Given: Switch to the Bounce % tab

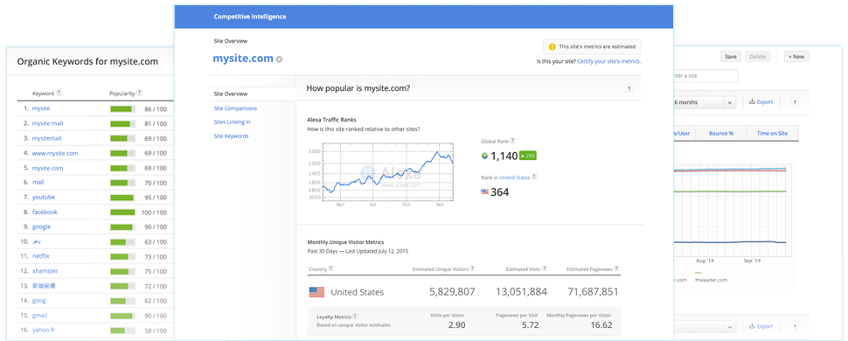Looking at the screenshot, I should click(x=720, y=133).
